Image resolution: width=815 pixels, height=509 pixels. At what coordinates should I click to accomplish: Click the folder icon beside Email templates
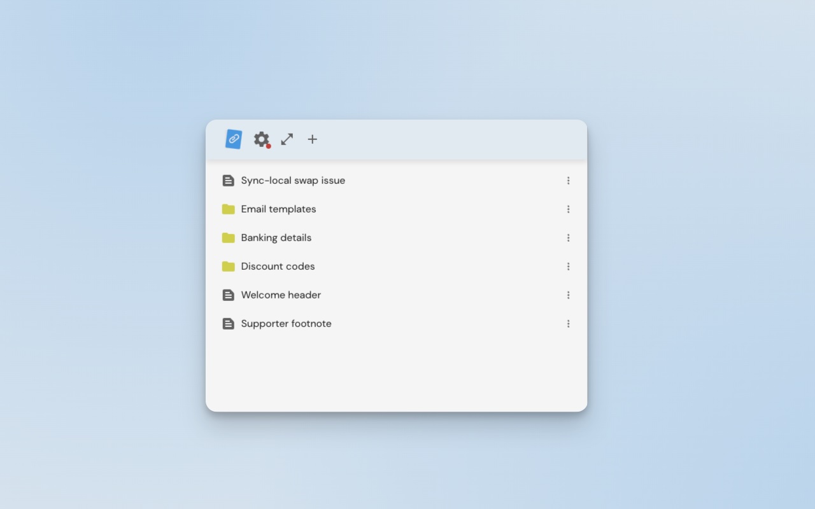point(229,209)
